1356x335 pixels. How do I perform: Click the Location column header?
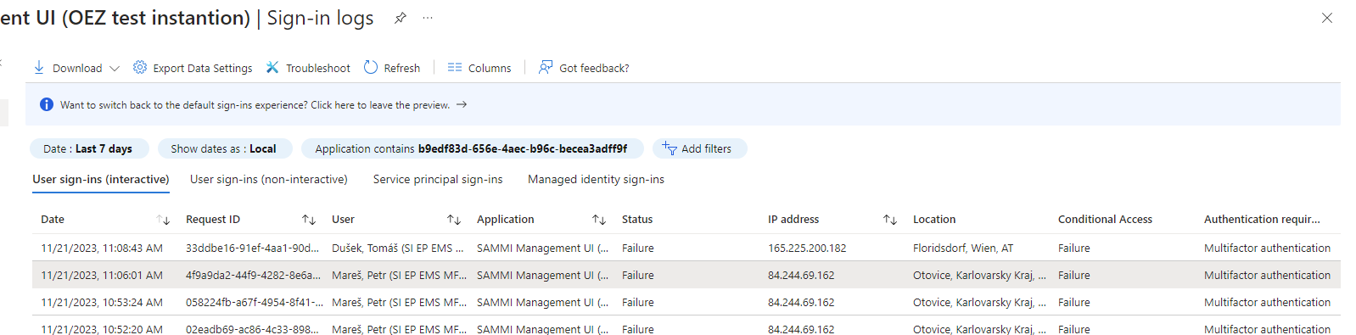coord(934,220)
